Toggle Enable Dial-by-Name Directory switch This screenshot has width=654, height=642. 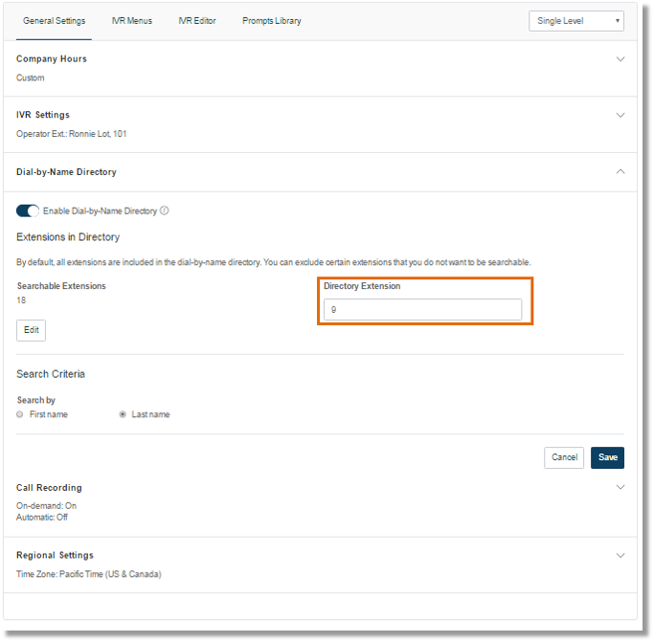point(28,210)
